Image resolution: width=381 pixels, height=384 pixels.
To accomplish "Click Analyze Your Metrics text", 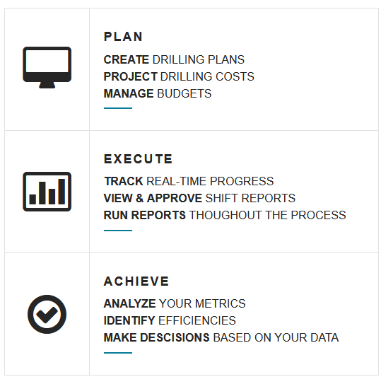I will [x=175, y=303].
